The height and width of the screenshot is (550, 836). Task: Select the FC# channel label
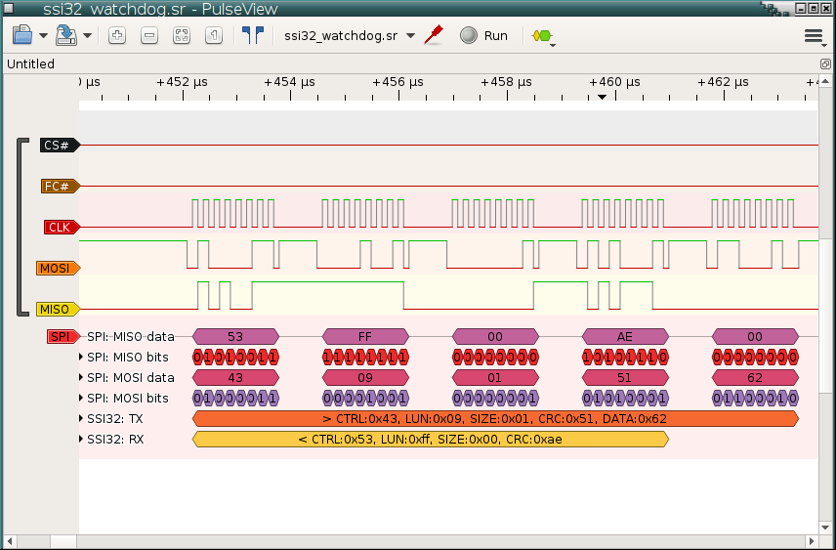[x=61, y=187]
